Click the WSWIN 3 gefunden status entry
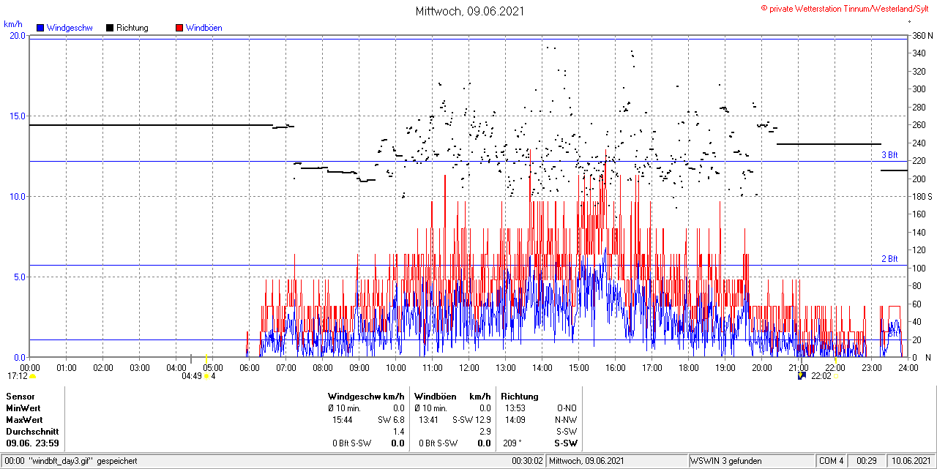The width and height of the screenshot is (937, 469). (726, 461)
